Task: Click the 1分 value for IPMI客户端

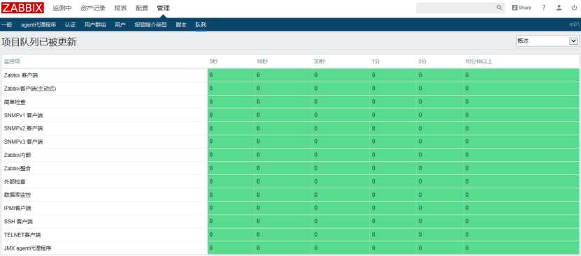Action: click(x=373, y=209)
